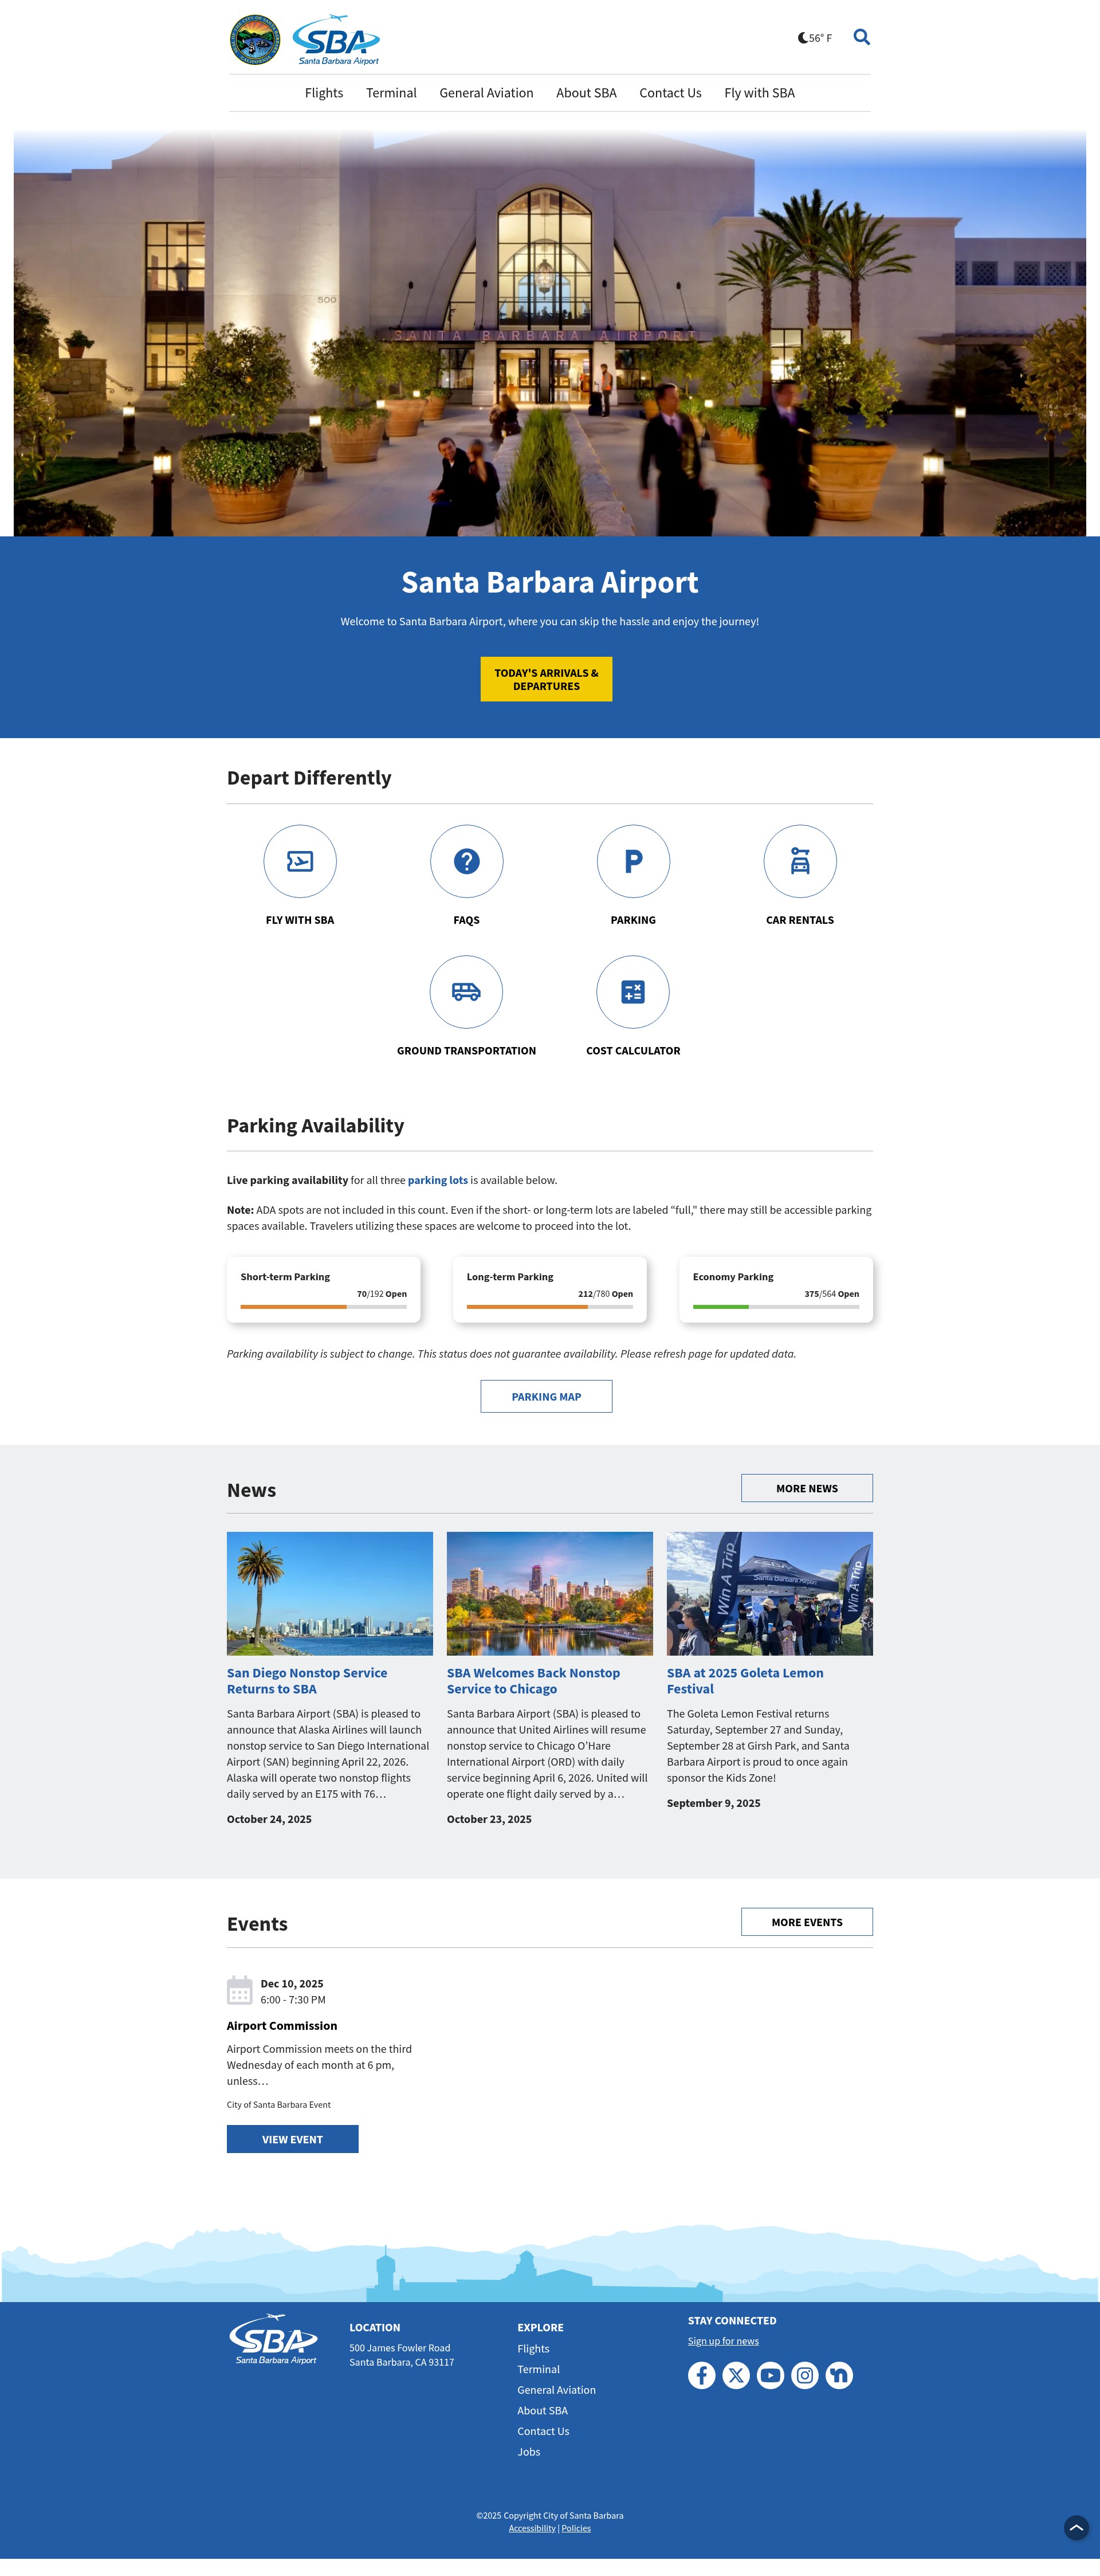Open SBA Welcomes Back Chicago article title
1100x2576 pixels.
tap(533, 1681)
